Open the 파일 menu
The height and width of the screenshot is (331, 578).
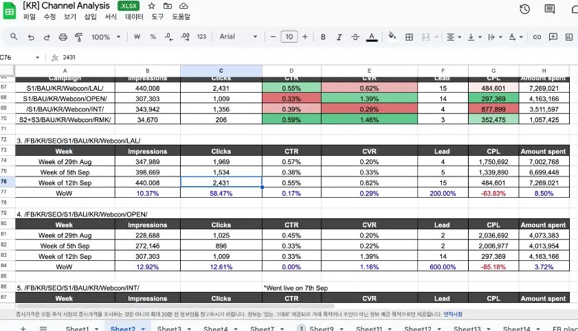30,16
